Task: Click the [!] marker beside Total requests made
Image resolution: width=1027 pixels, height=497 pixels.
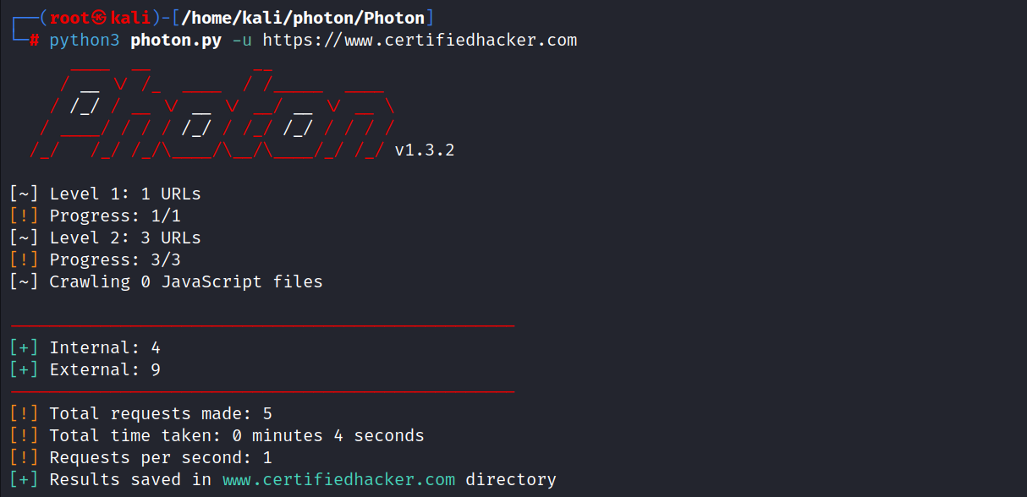Action: point(24,413)
